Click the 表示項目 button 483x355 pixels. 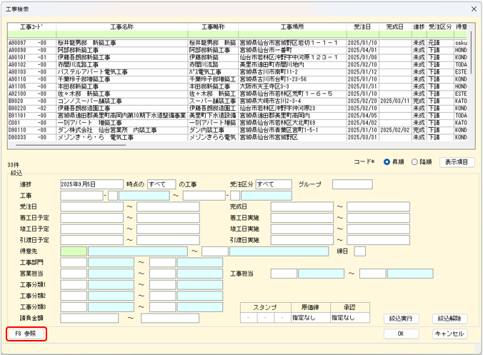[457, 162]
